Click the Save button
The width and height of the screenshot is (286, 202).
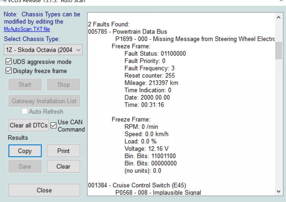(25, 166)
